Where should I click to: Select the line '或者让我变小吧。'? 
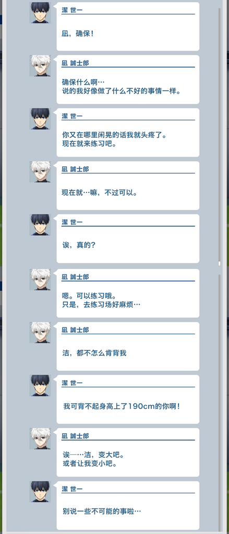(90, 464)
